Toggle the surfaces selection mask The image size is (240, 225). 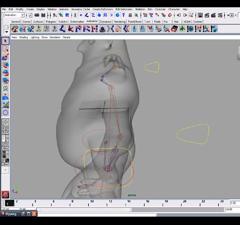[99, 15]
